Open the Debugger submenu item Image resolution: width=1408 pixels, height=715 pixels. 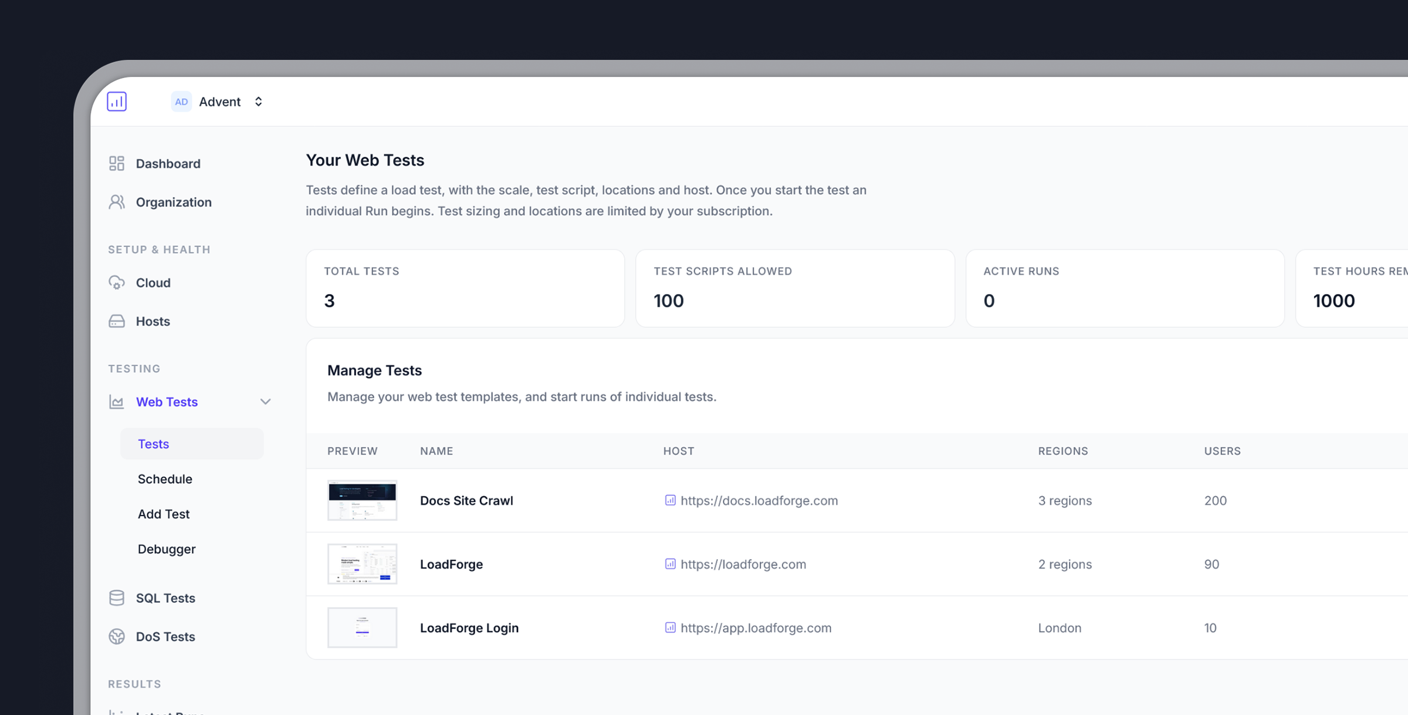point(167,549)
